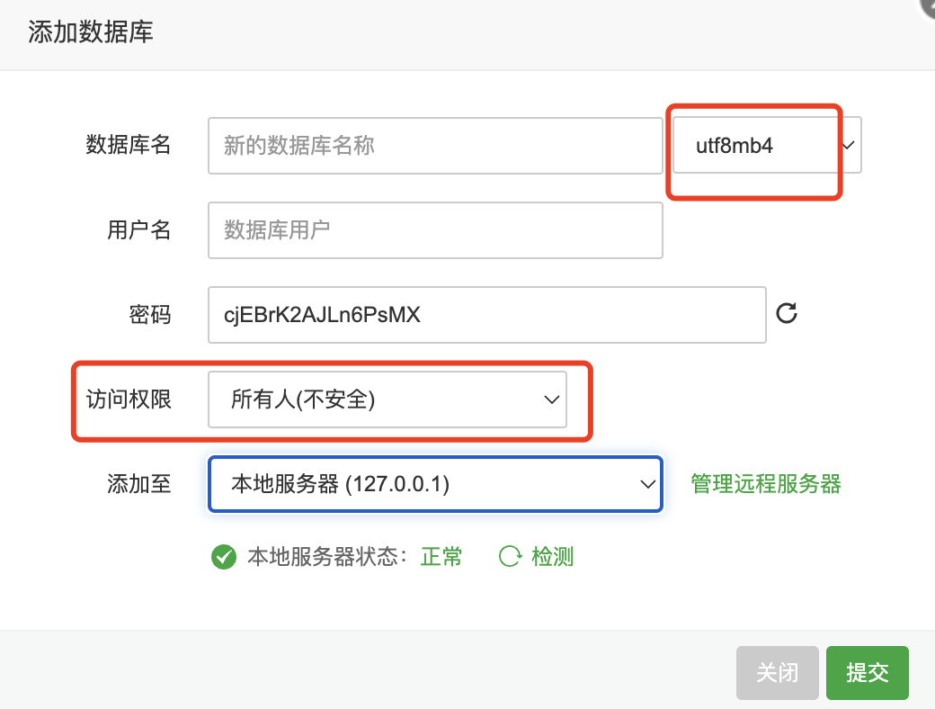Click the 关闭 close button
Screen dimensions: 935x709
(777, 673)
